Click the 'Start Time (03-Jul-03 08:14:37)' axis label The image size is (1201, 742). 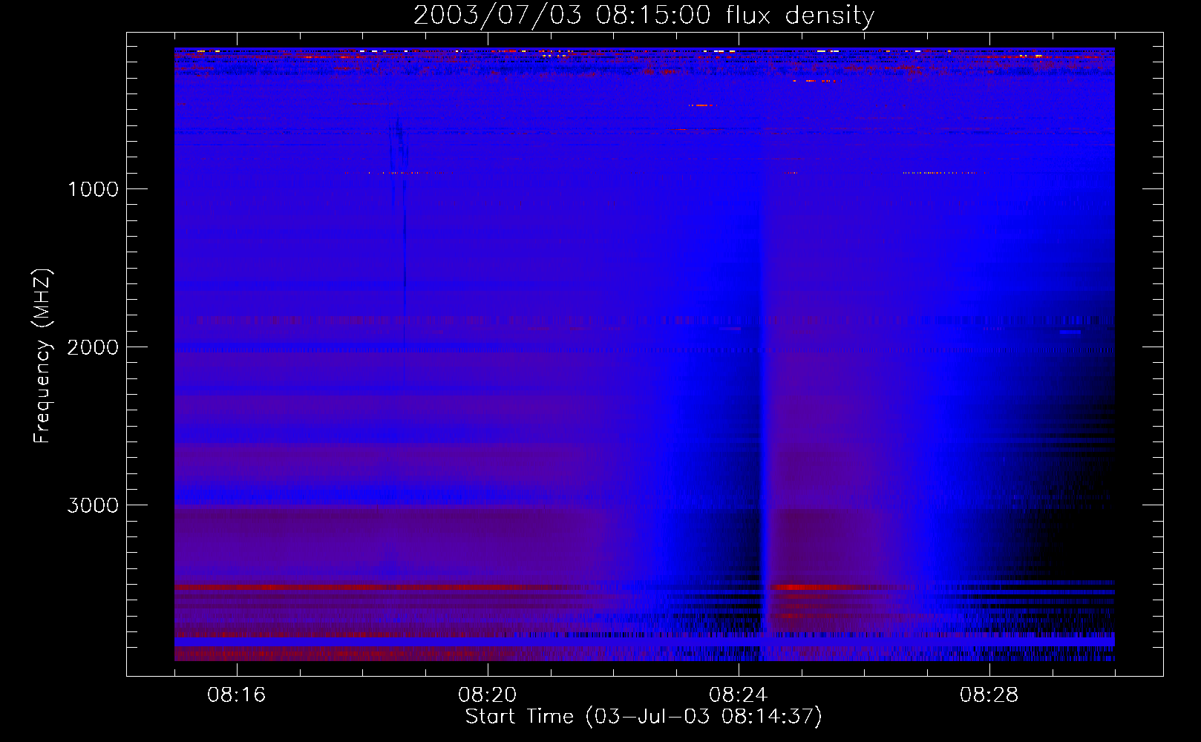coord(644,717)
